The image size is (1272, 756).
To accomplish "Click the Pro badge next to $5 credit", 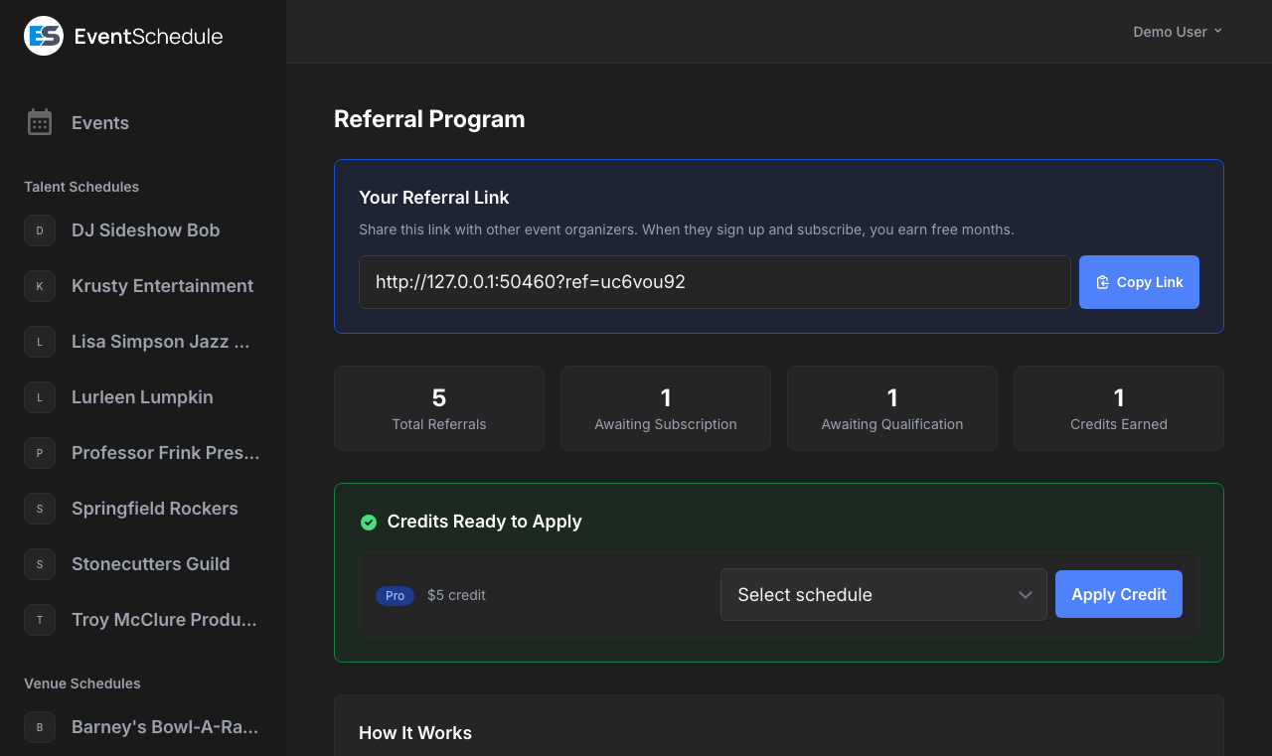I will tap(395, 595).
